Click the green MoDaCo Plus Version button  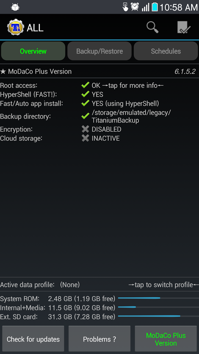(166, 339)
